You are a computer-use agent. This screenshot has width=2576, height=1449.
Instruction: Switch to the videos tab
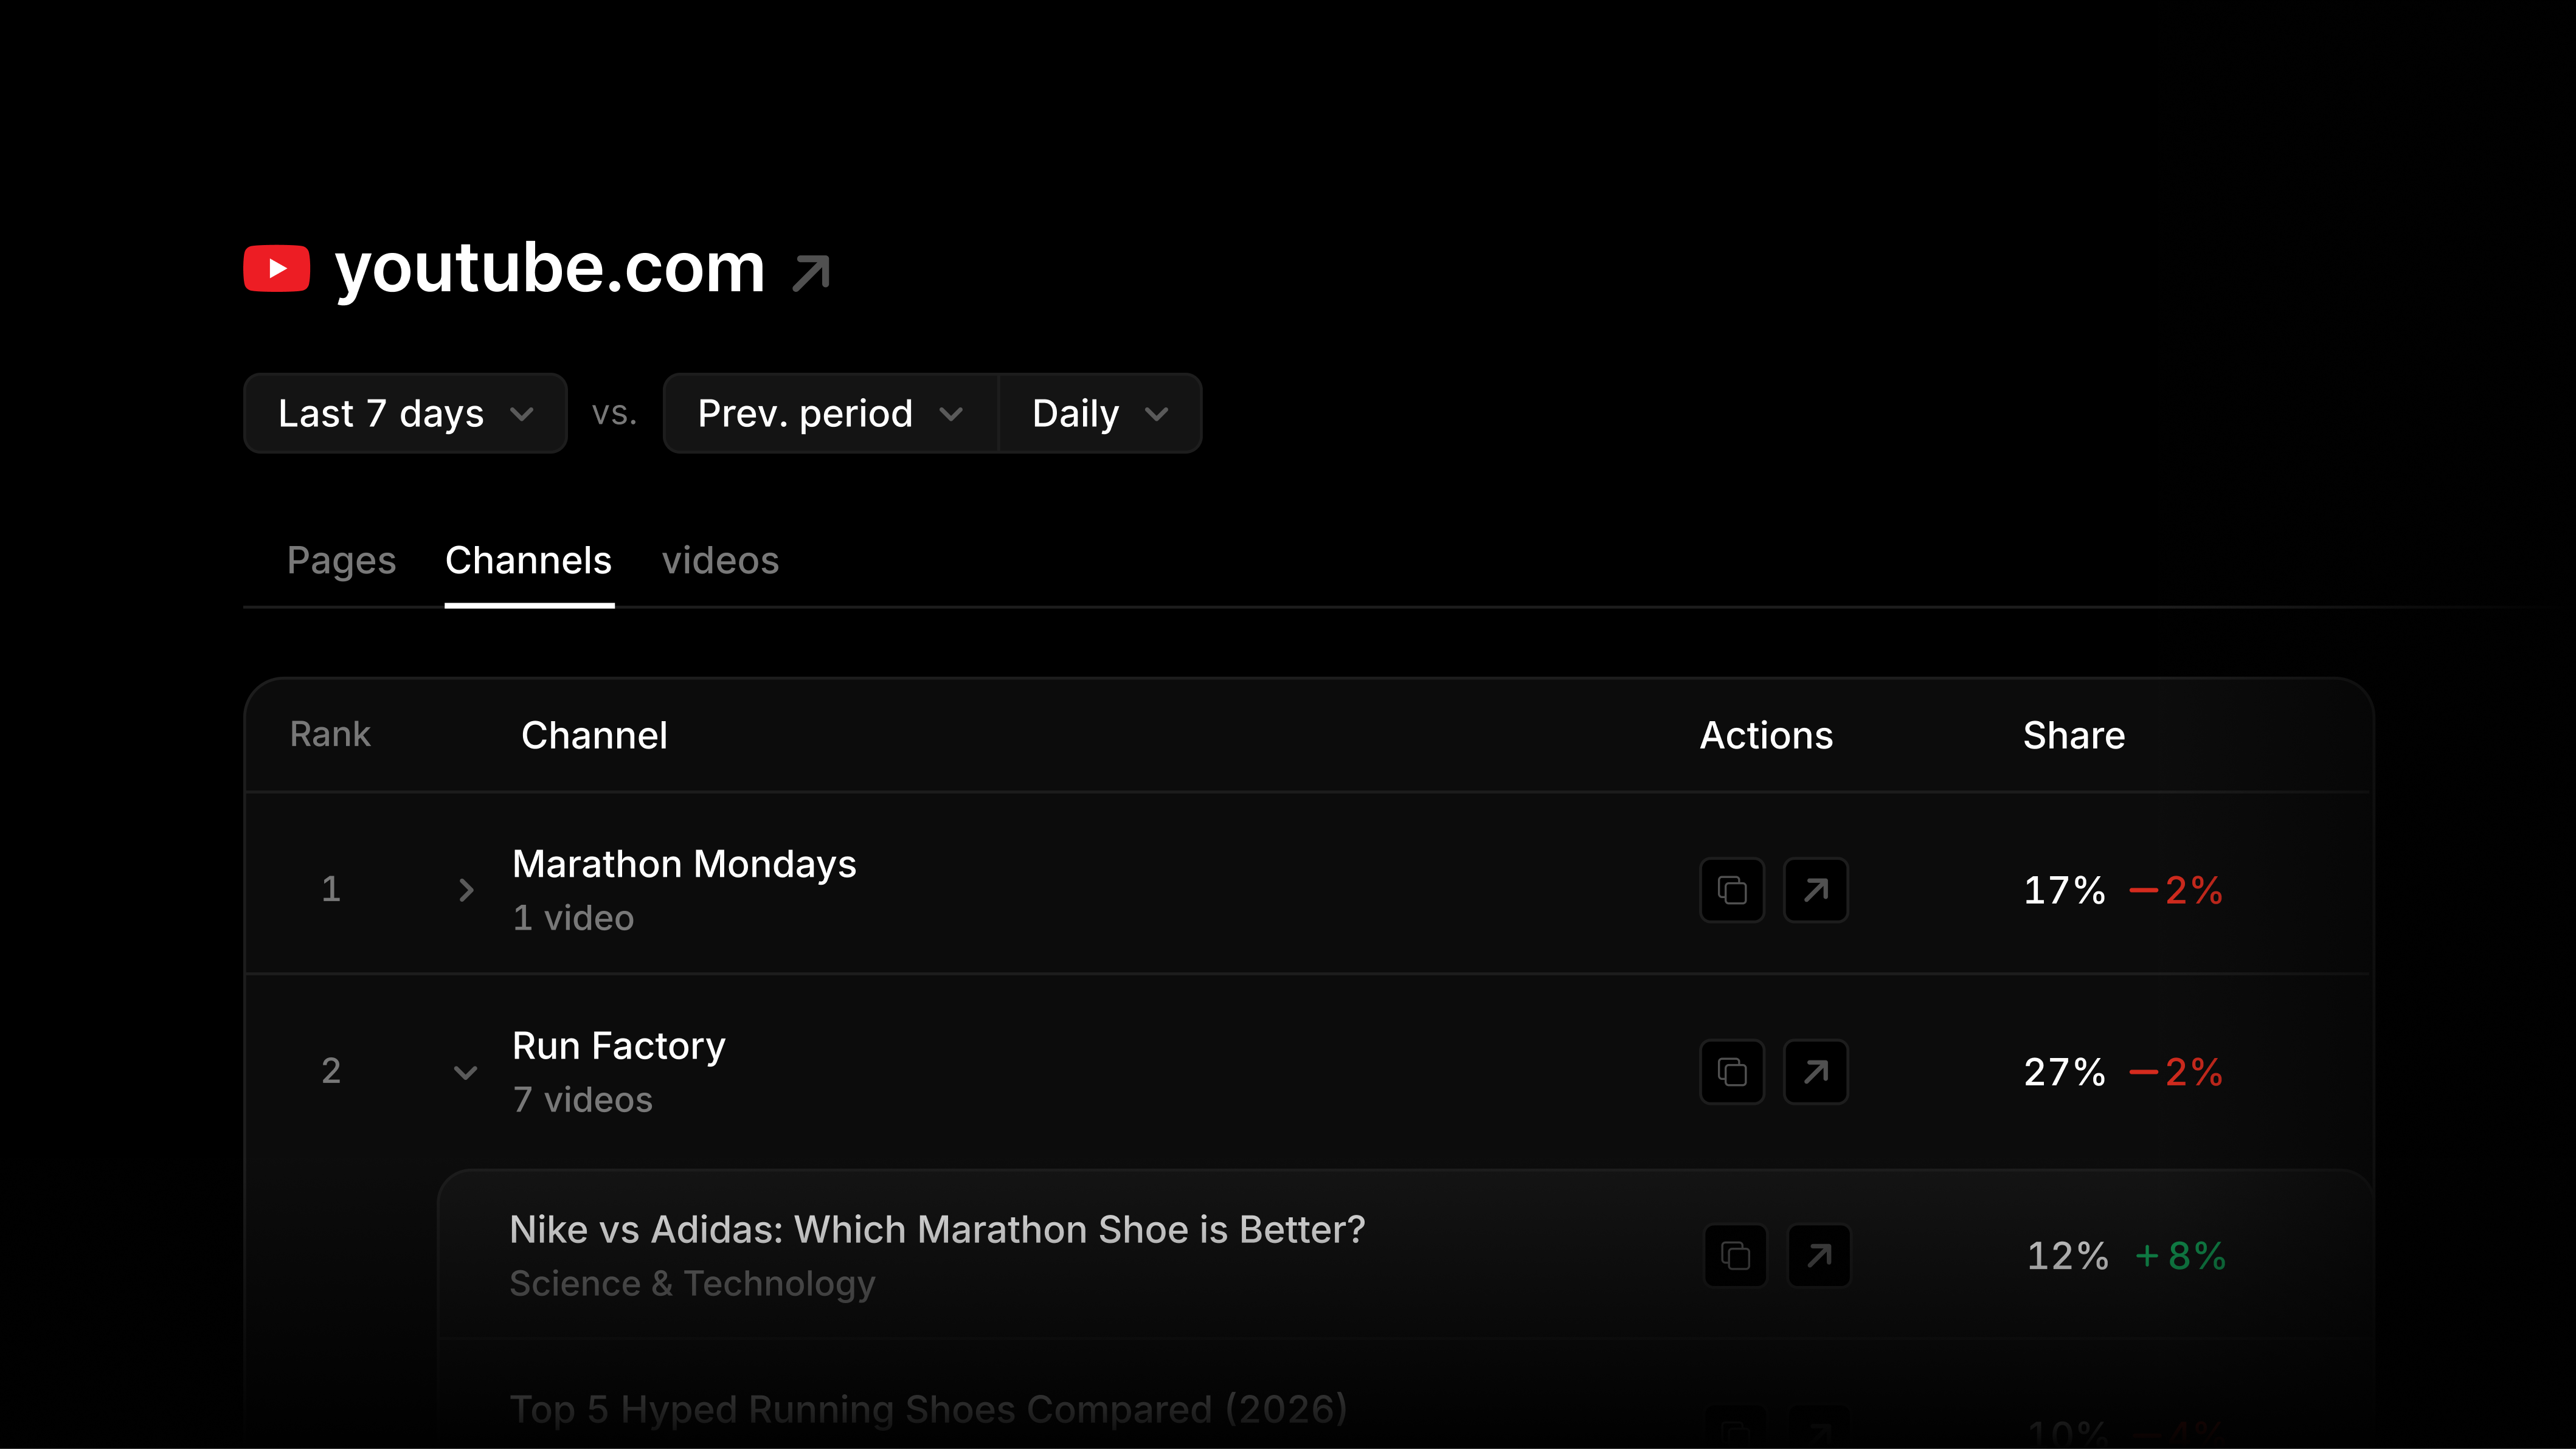[x=721, y=561]
